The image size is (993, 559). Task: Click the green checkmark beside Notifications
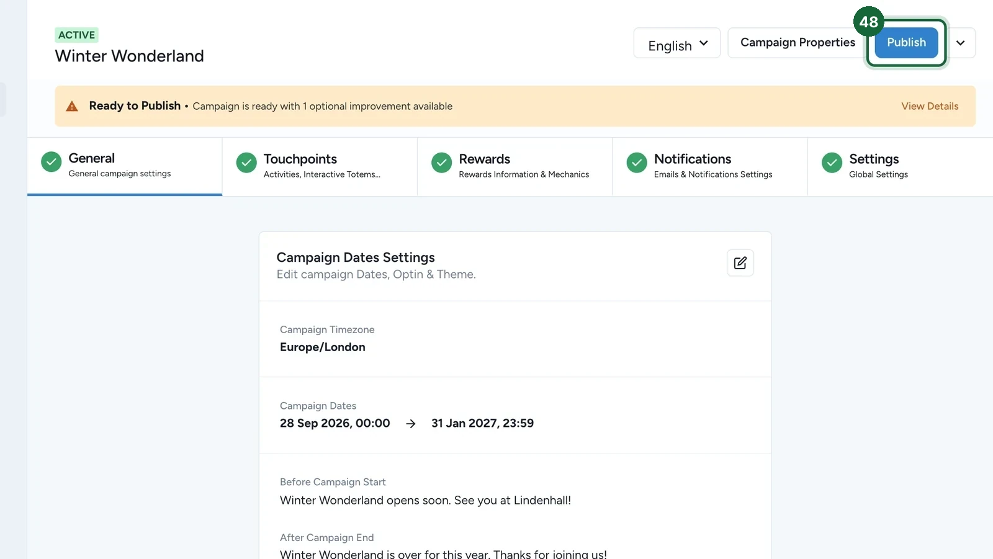pos(637,163)
